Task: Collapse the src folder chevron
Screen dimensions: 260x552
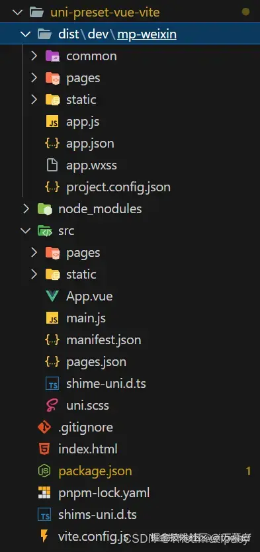Action: pos(26,231)
